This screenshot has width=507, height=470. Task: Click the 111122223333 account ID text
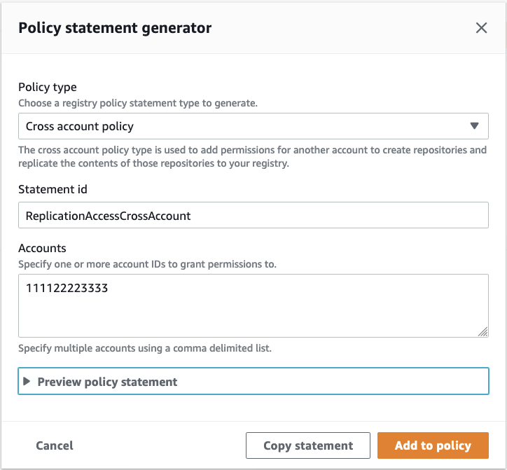pos(67,287)
